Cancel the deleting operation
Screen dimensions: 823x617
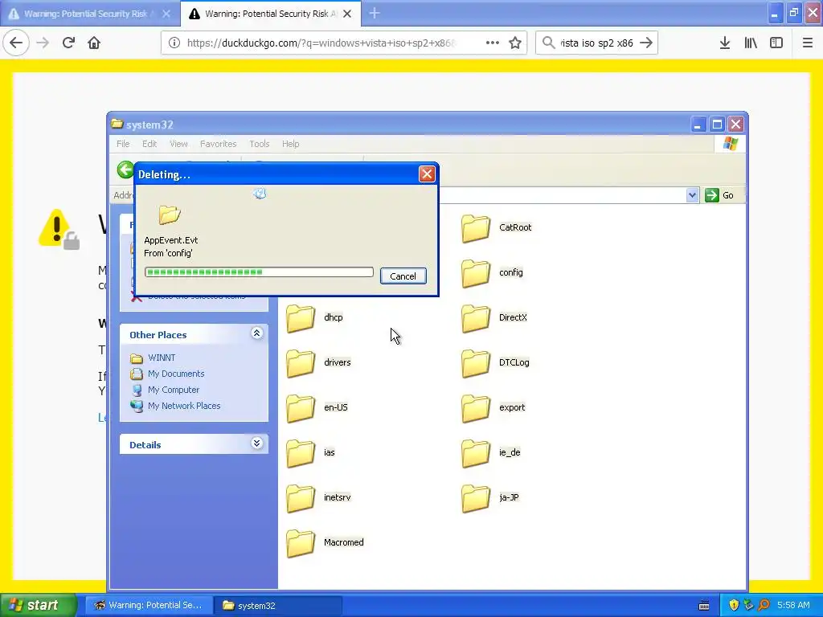click(403, 276)
